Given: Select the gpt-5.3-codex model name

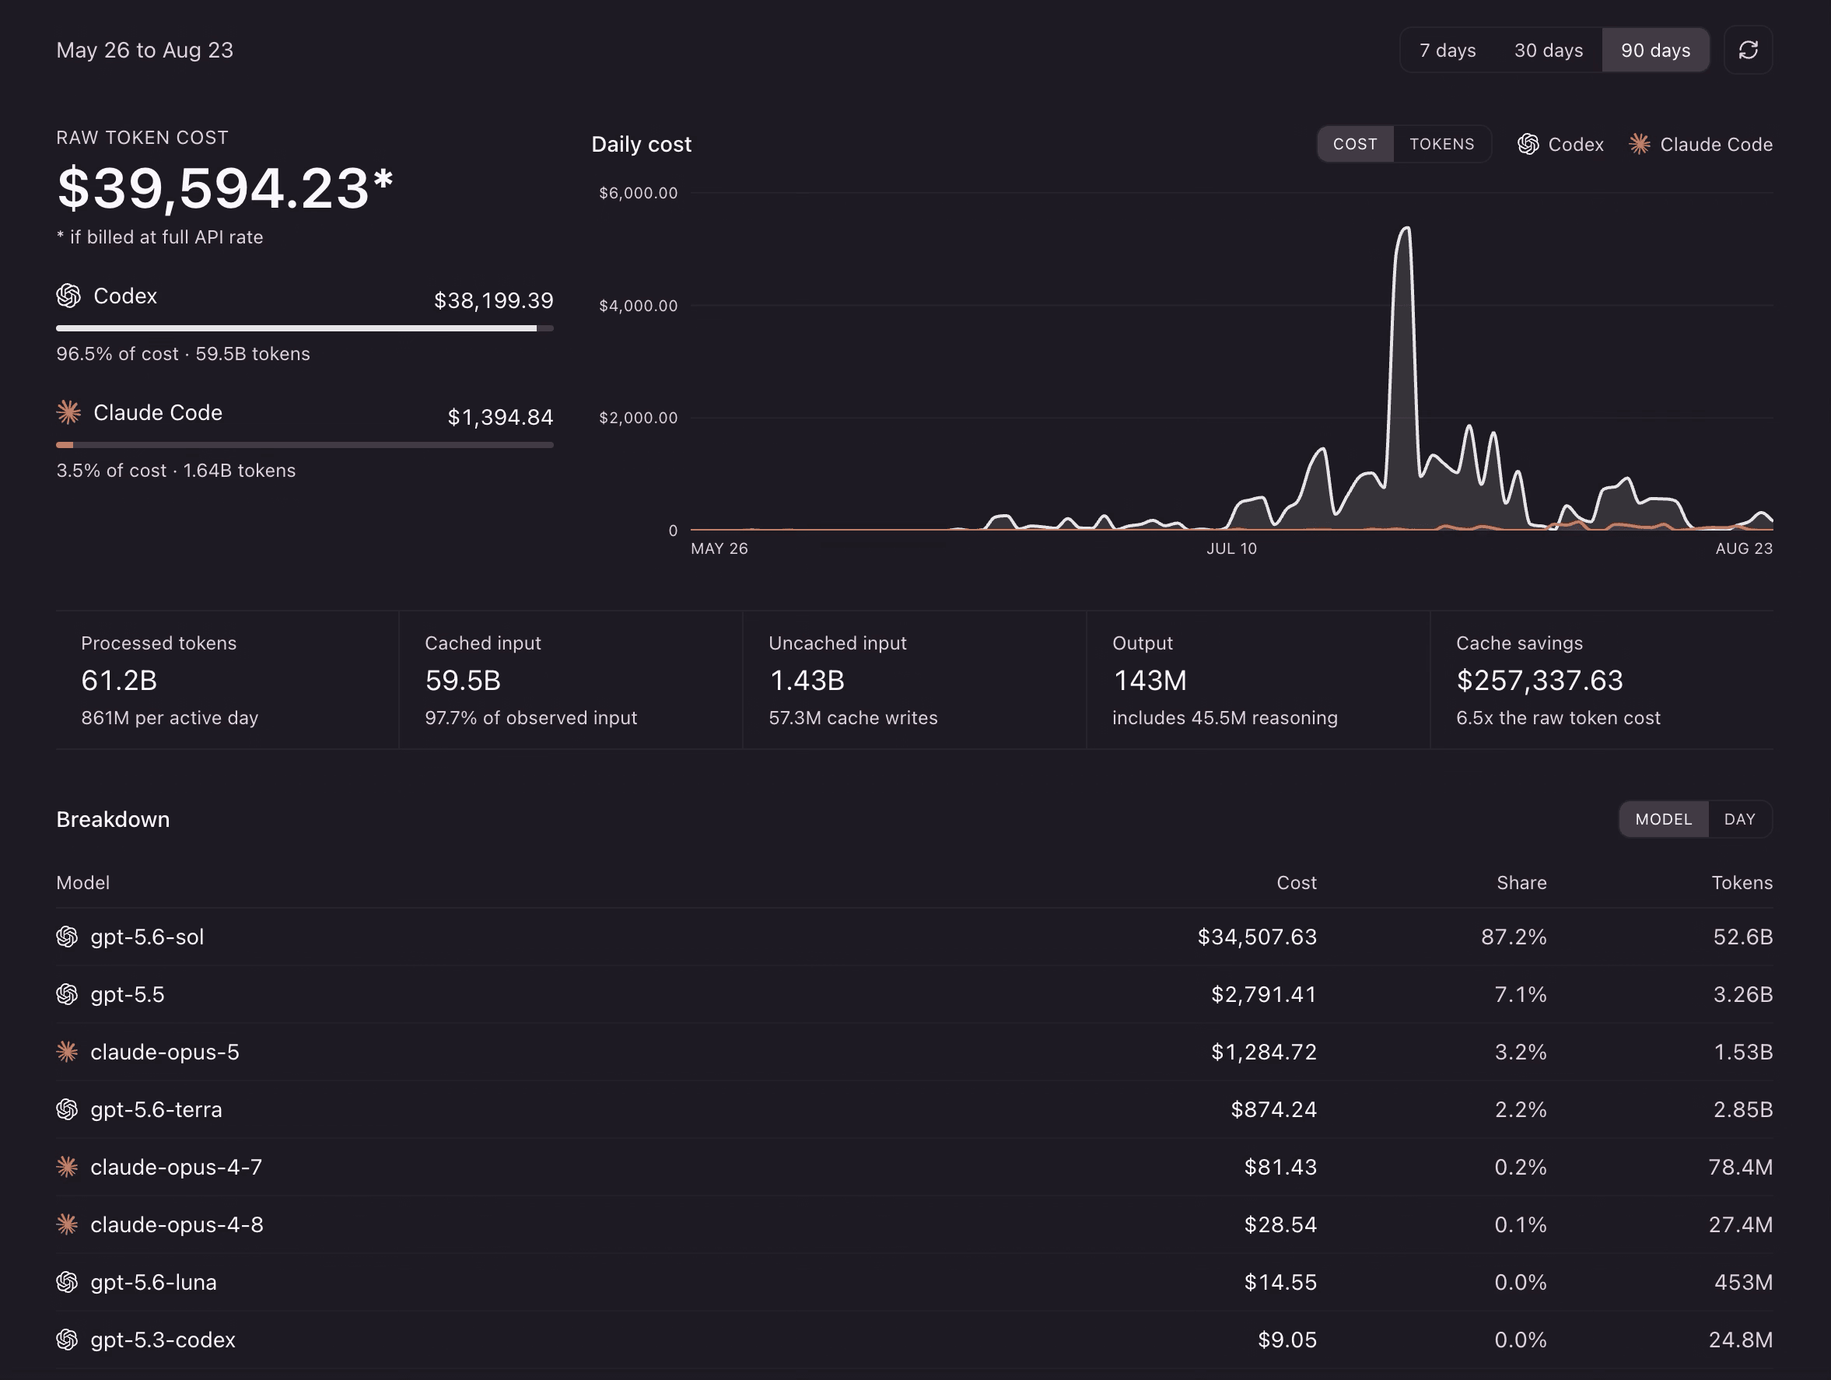Looking at the screenshot, I should (163, 1340).
